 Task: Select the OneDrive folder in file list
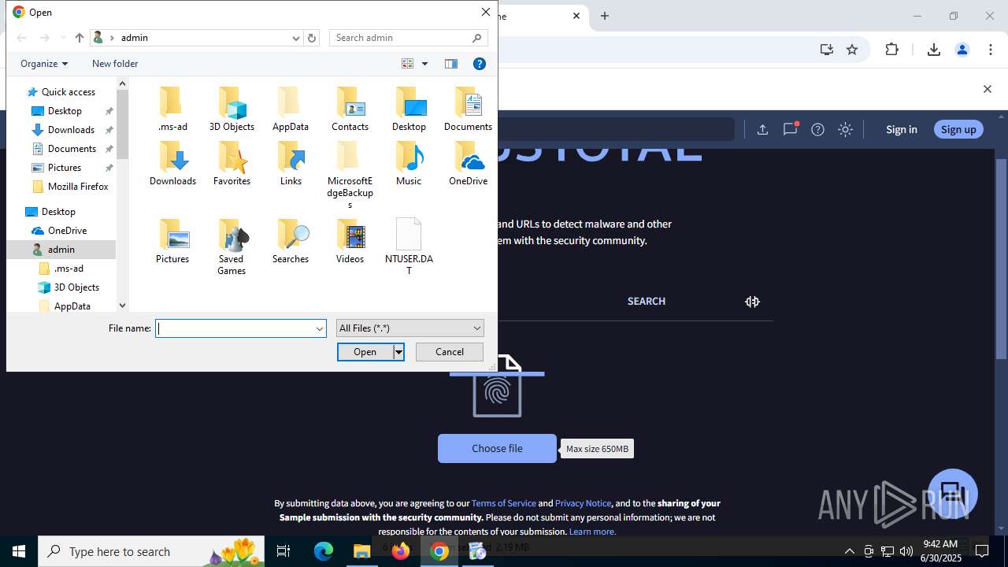[468, 164]
